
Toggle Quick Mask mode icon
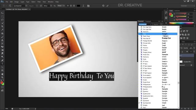pyautogui.click(x=2, y=87)
